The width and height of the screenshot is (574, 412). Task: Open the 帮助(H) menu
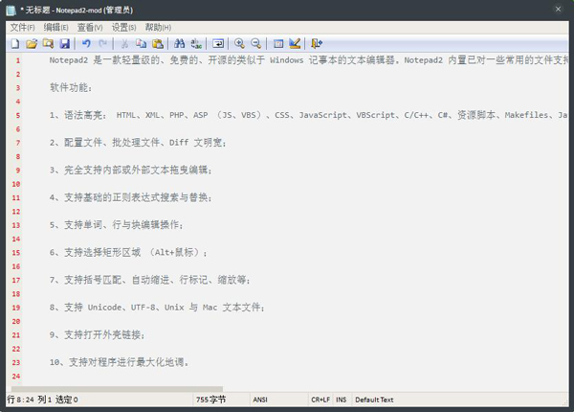158,27
